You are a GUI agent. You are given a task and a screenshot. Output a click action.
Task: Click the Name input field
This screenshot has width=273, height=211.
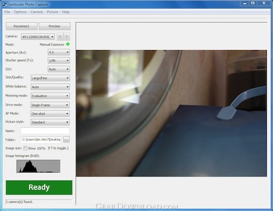tap(45, 131)
